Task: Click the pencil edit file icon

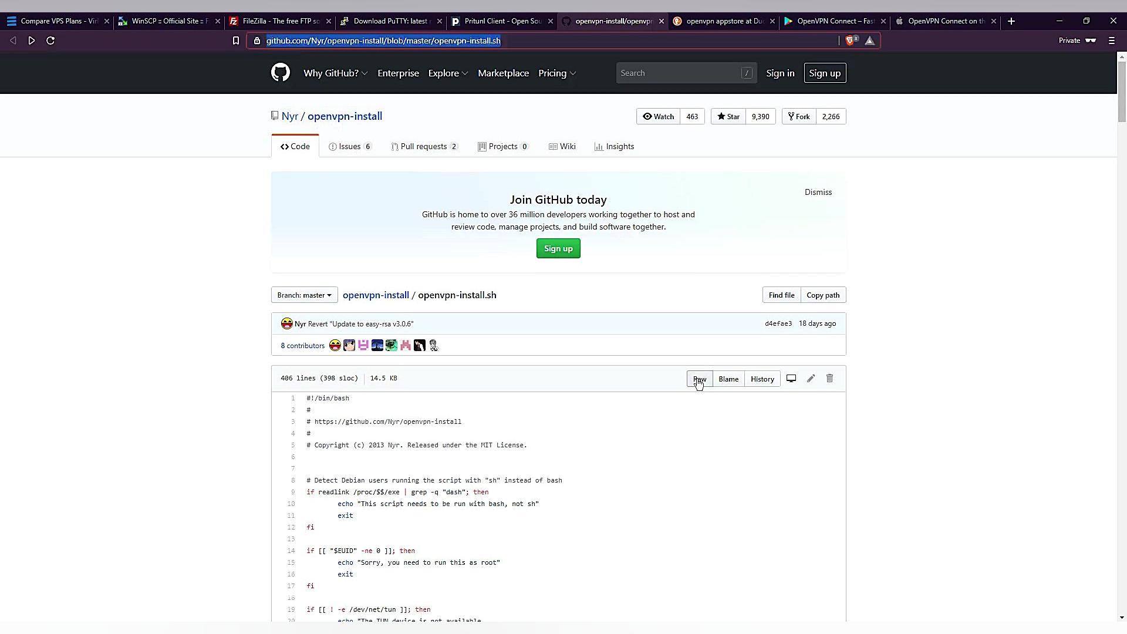Action: (x=811, y=379)
